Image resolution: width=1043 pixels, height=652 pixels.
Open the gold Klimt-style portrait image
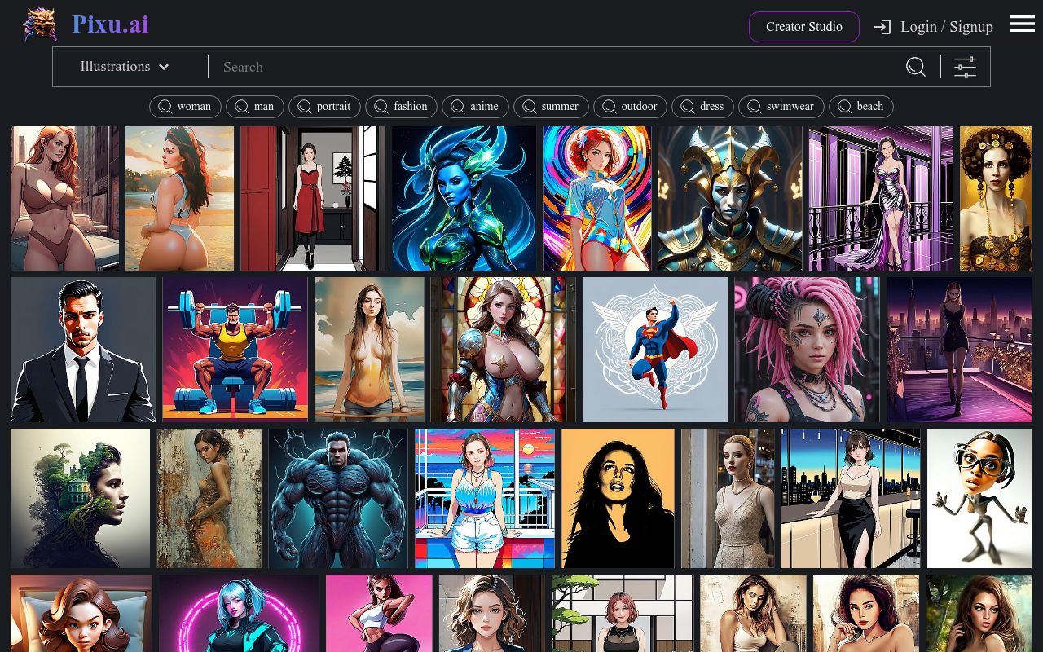click(x=996, y=198)
